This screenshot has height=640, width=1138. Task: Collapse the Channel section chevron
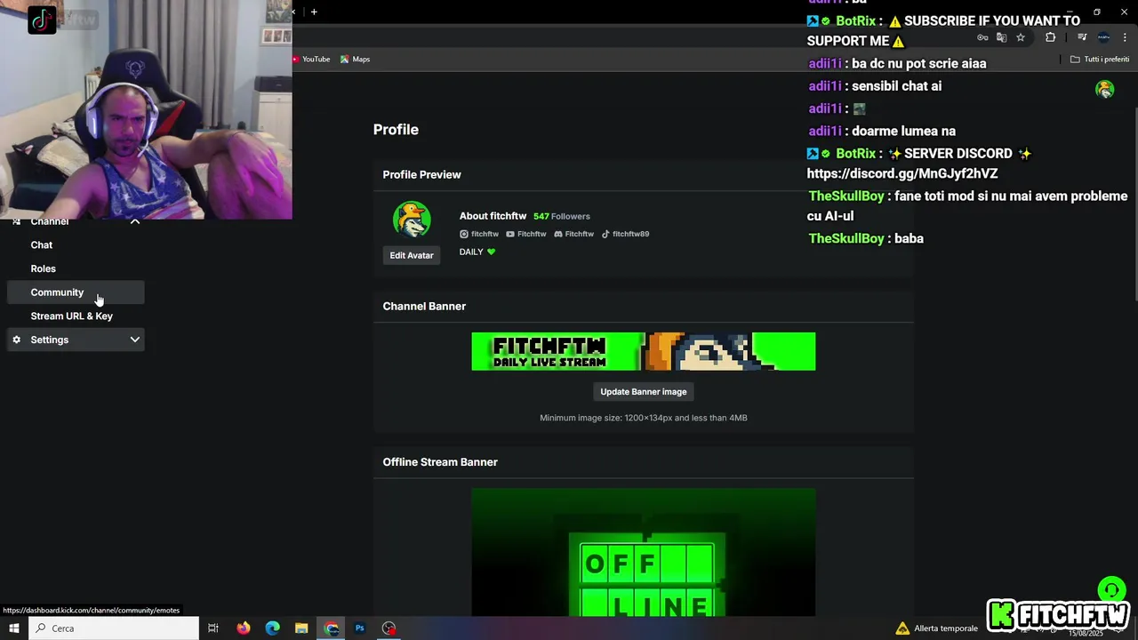[135, 221]
